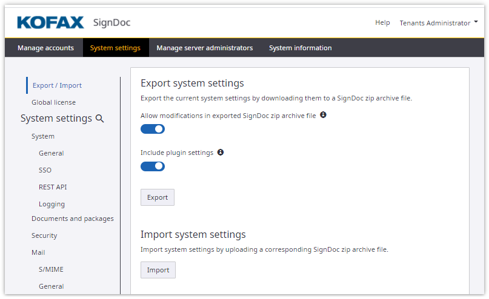Toggle Allow modifications in exported archive switch
The height and width of the screenshot is (299, 489).
(x=153, y=129)
